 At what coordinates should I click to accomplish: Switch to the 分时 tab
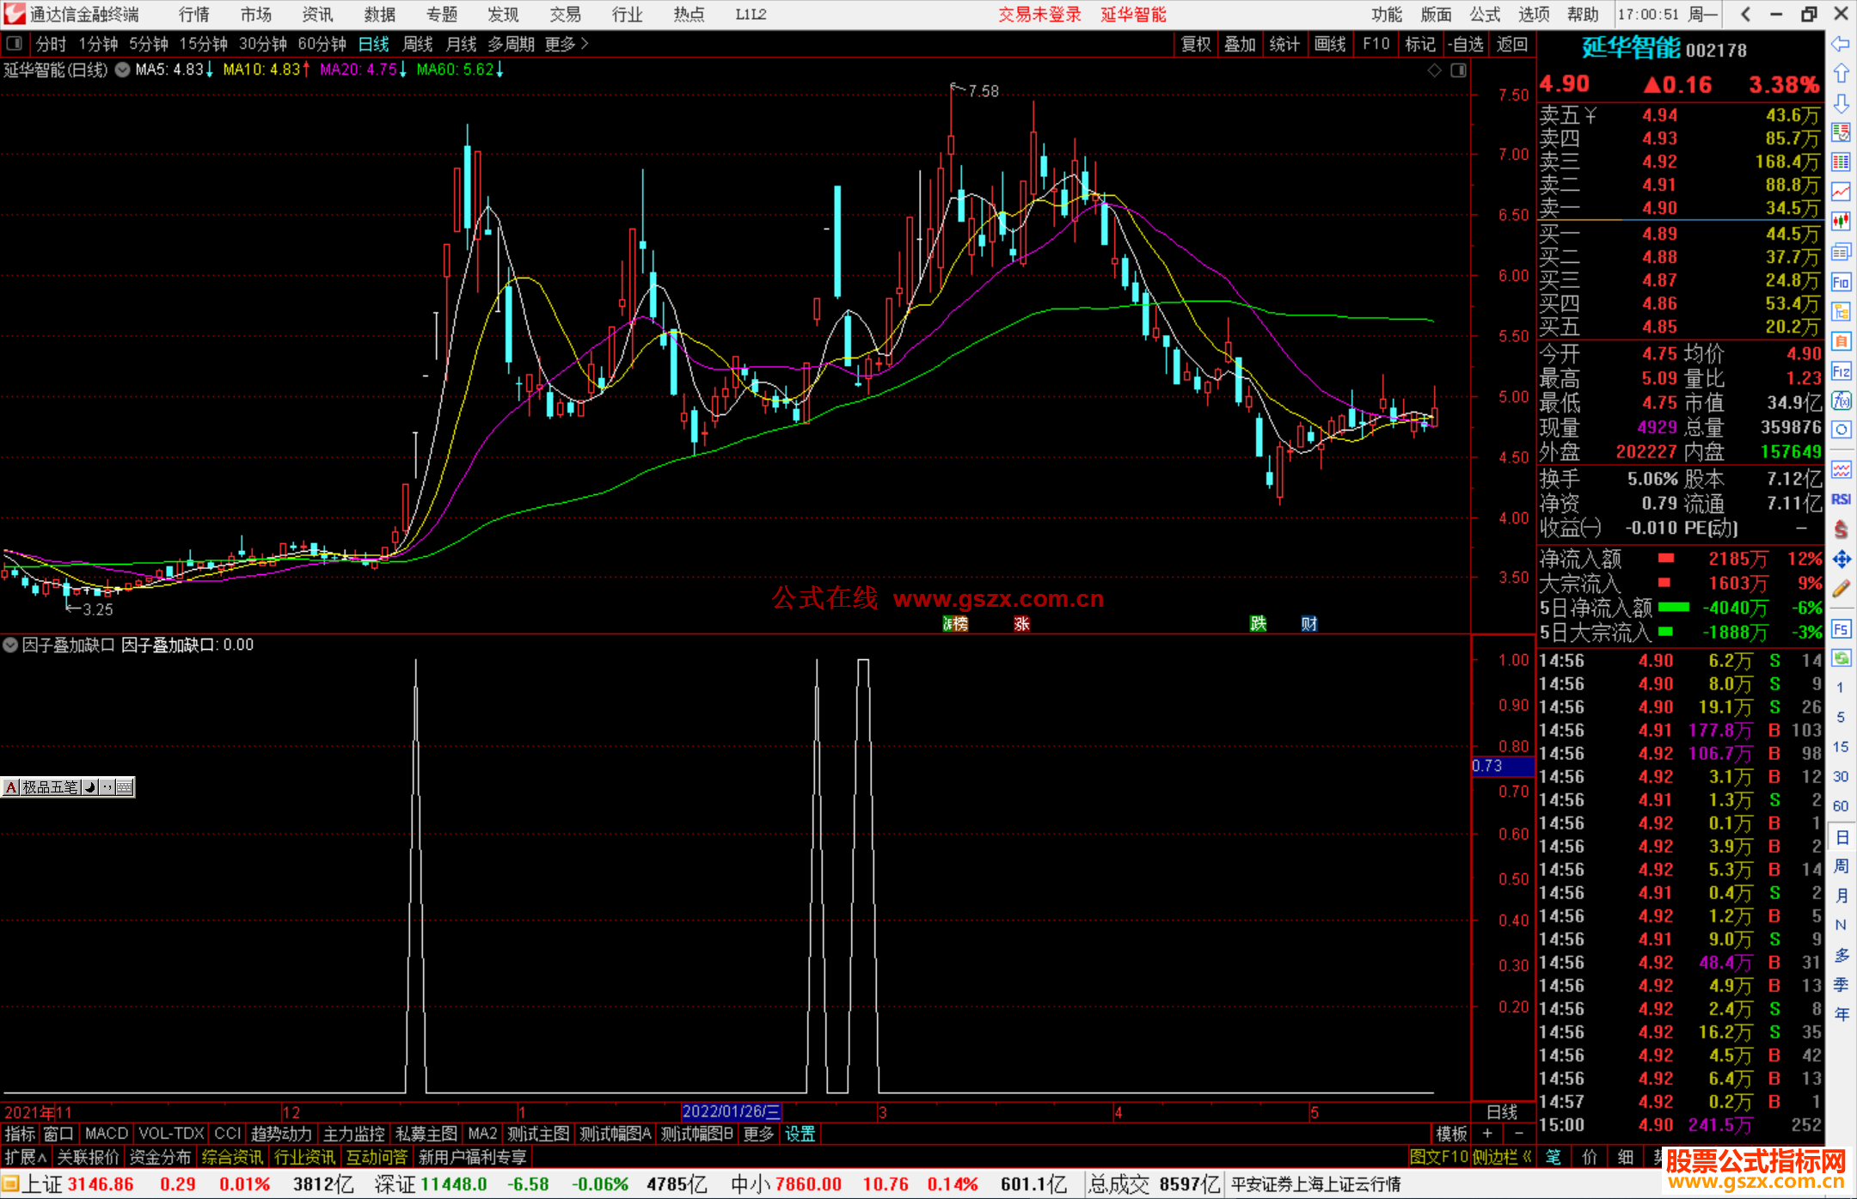pos(52,44)
